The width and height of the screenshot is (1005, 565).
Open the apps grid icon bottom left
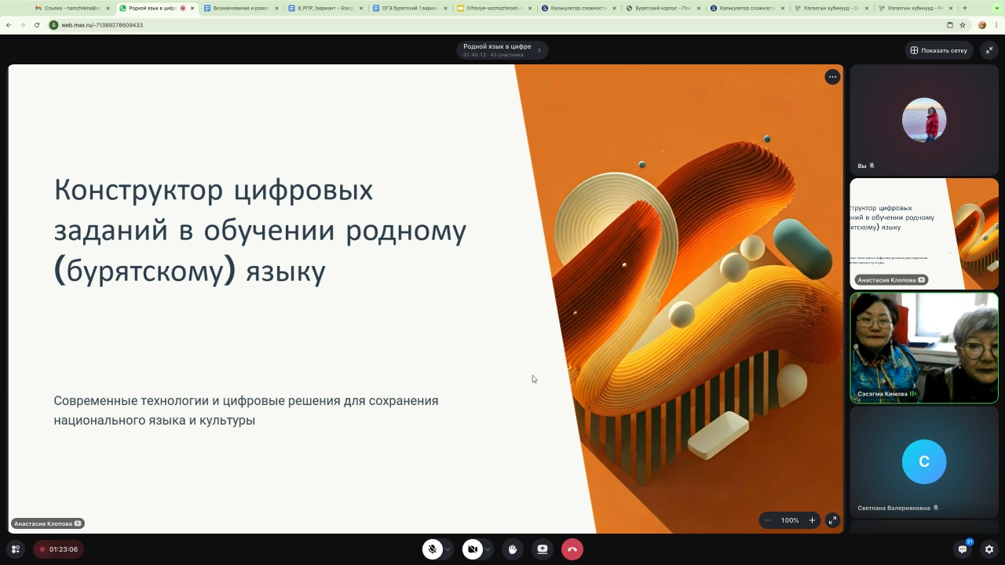click(15, 549)
